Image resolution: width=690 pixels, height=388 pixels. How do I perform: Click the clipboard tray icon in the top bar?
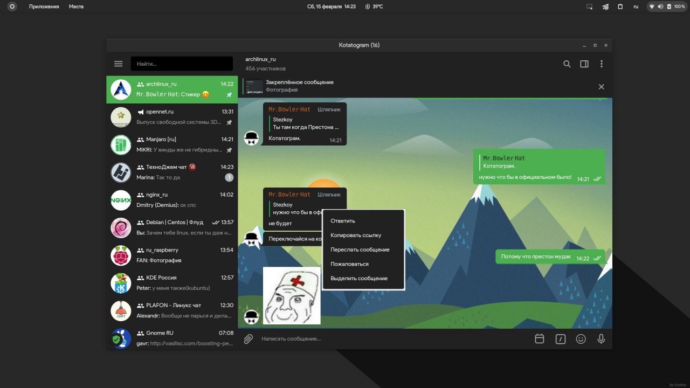tap(620, 6)
